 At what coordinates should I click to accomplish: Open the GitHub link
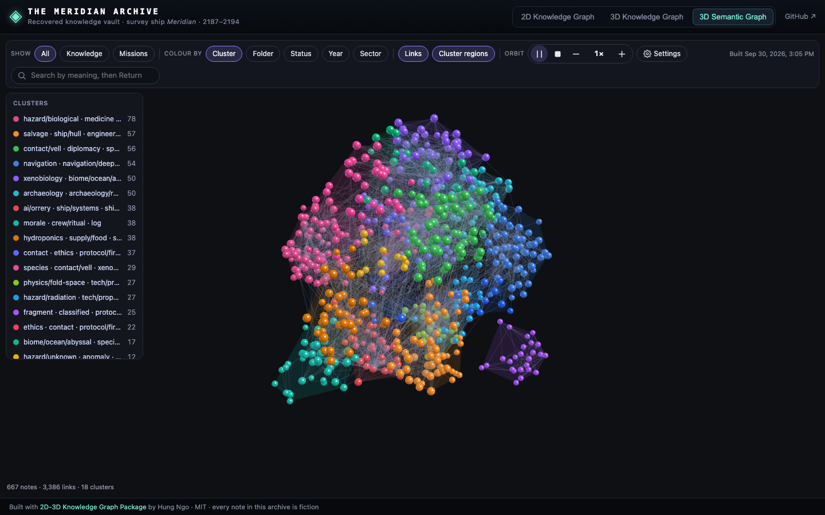[x=800, y=17]
